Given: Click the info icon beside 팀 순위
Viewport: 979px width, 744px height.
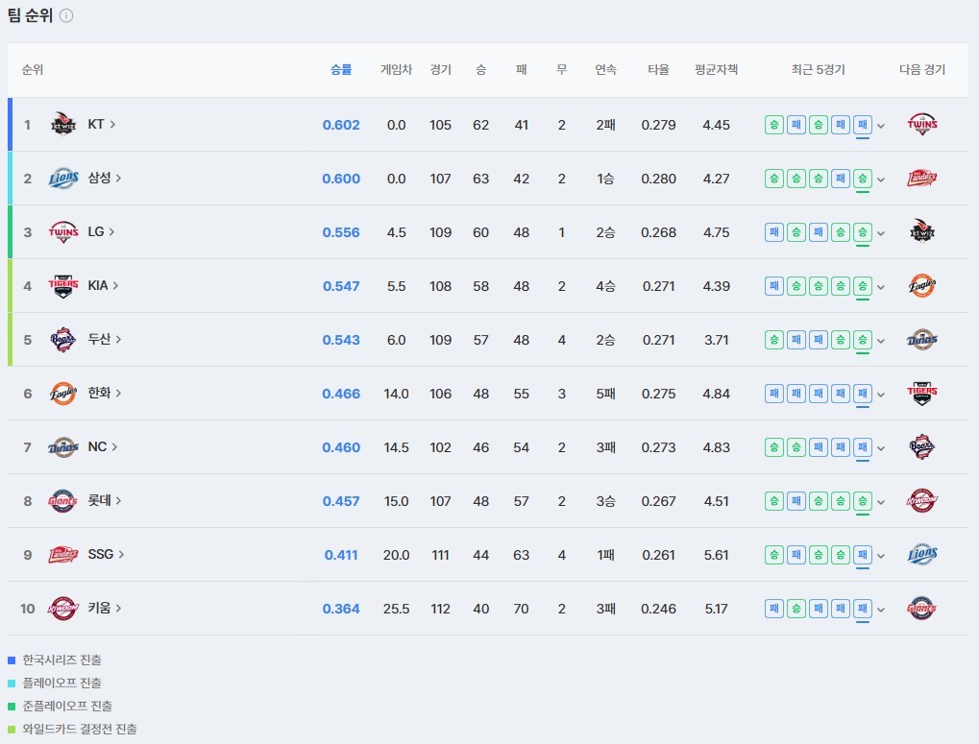Looking at the screenshot, I should point(66,15).
